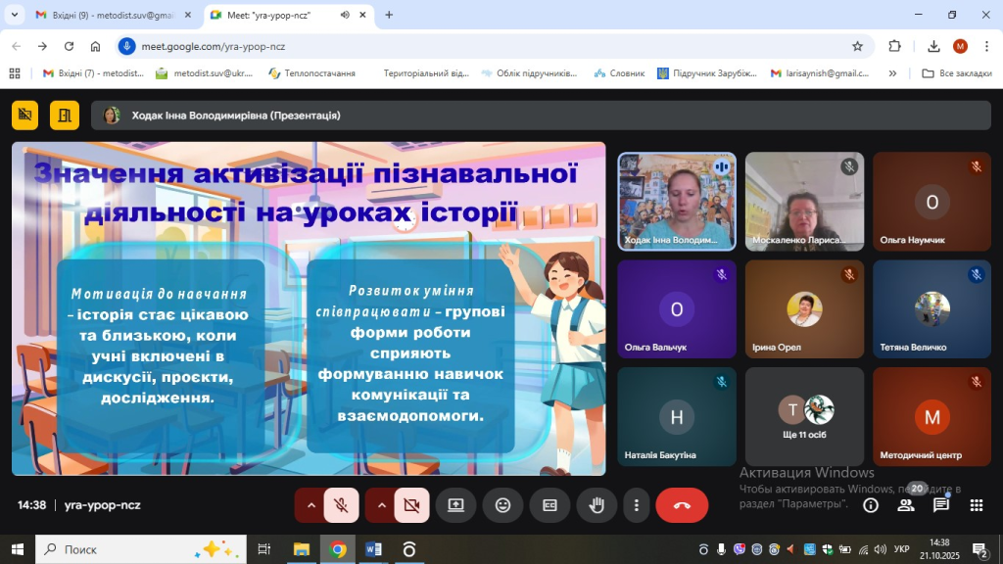The height and width of the screenshot is (564, 1003).
Task: Unmute the microphone in Meet controls
Action: (341, 505)
